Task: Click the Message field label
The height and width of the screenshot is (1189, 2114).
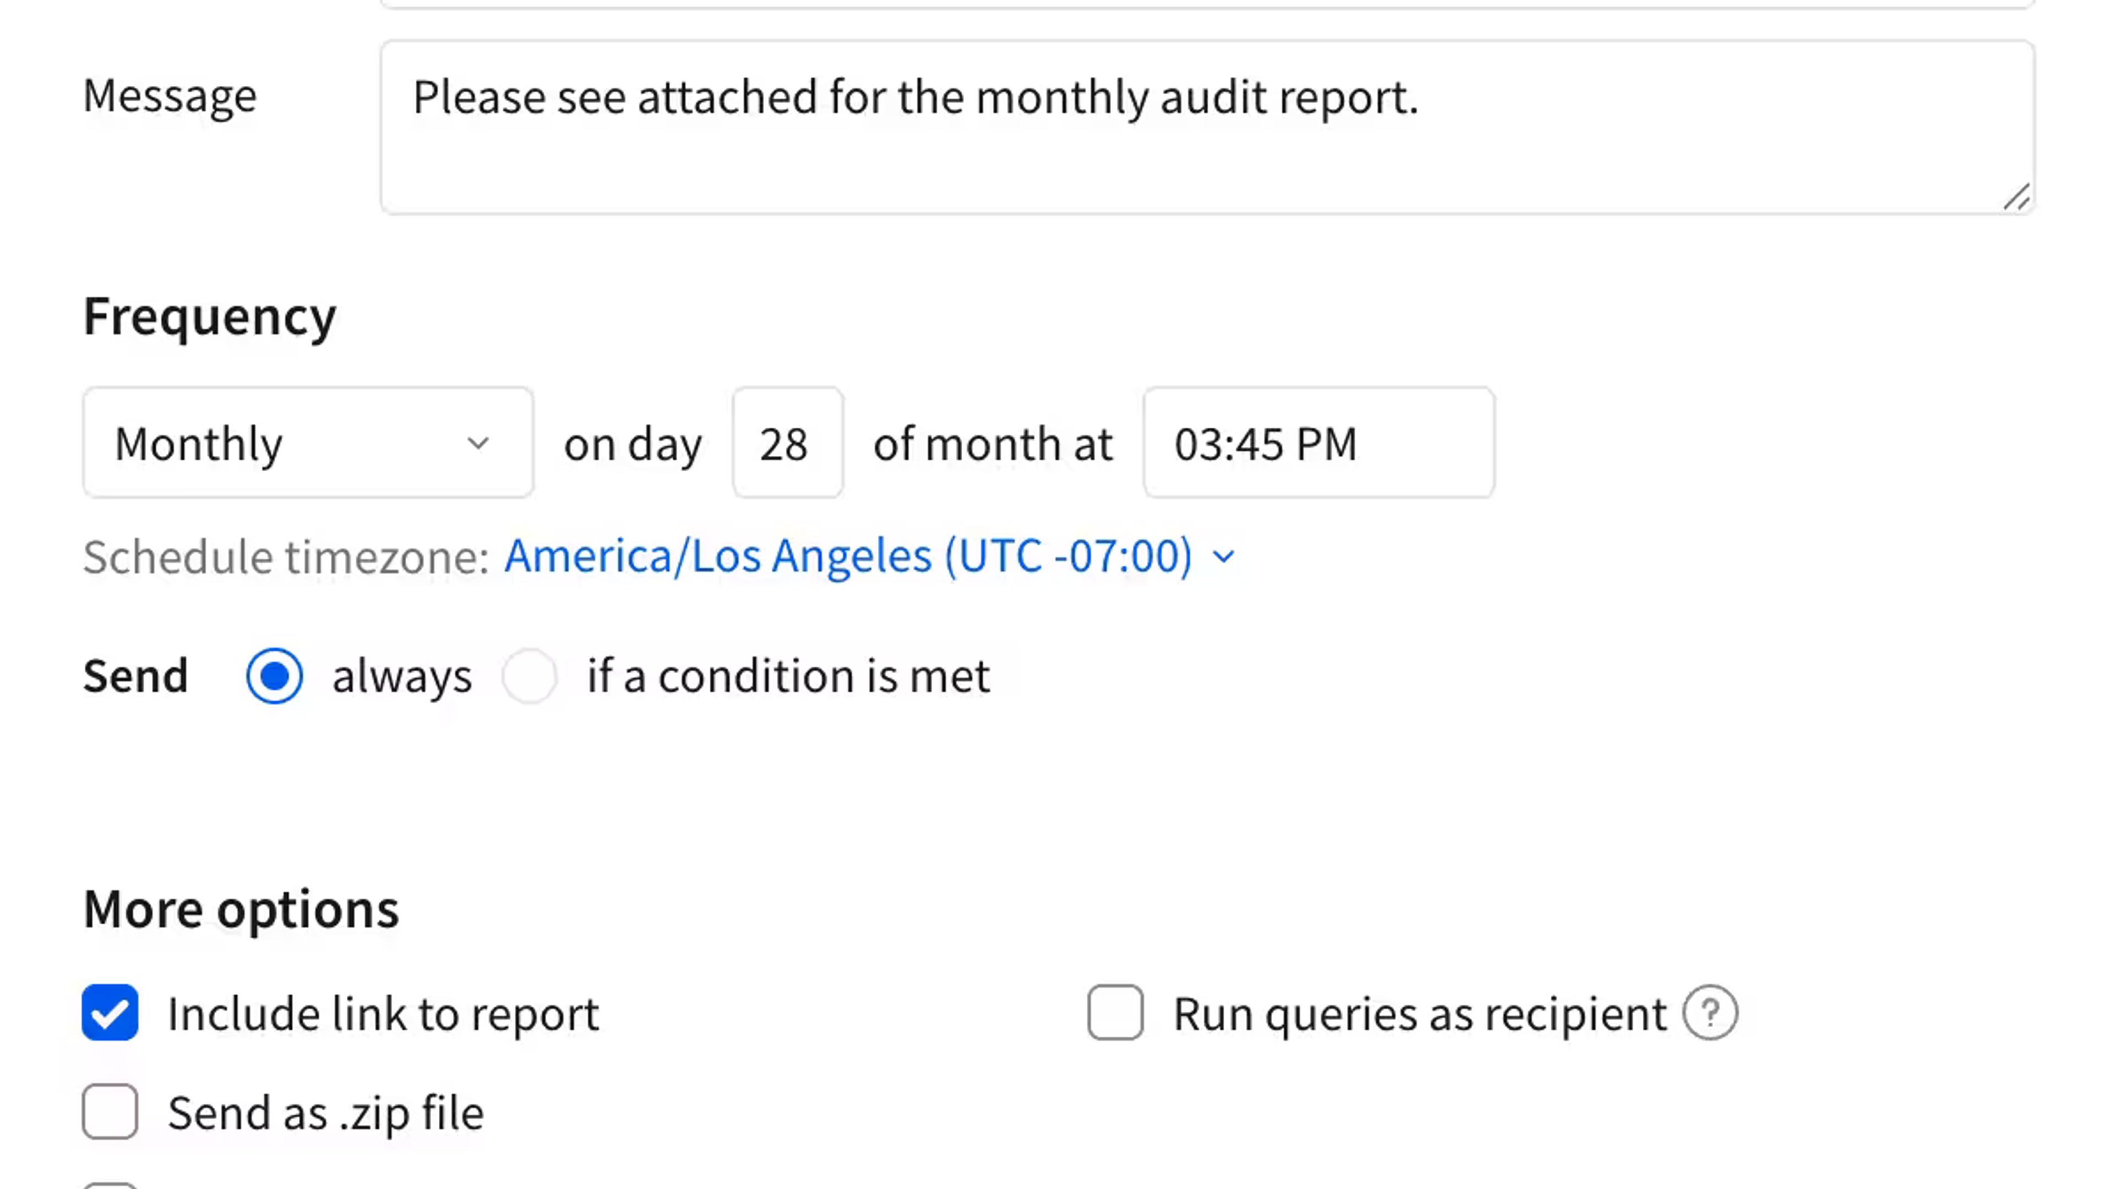Action: (x=170, y=96)
